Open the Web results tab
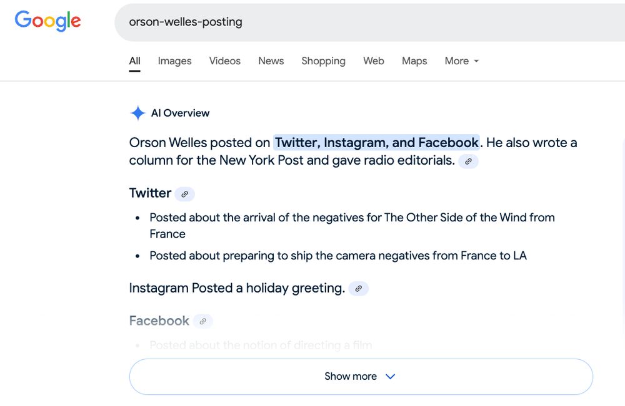625x406 pixels. click(374, 61)
